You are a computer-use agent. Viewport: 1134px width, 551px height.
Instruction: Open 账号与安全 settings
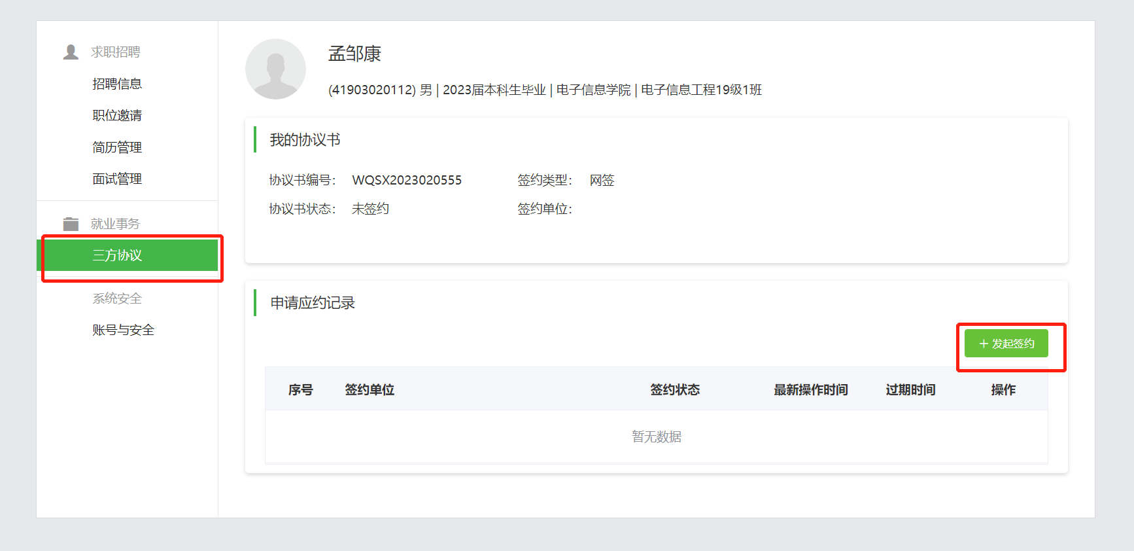coord(123,330)
